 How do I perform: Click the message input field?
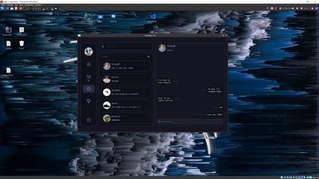coord(190,121)
